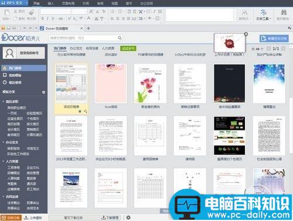Toggle Underline formatting
This screenshot has width=293, height=221.
53,19
